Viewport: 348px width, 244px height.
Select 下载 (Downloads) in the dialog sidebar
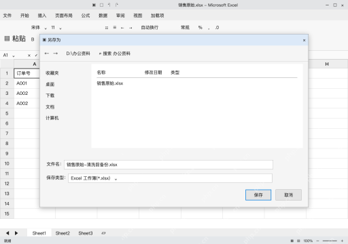click(x=50, y=96)
